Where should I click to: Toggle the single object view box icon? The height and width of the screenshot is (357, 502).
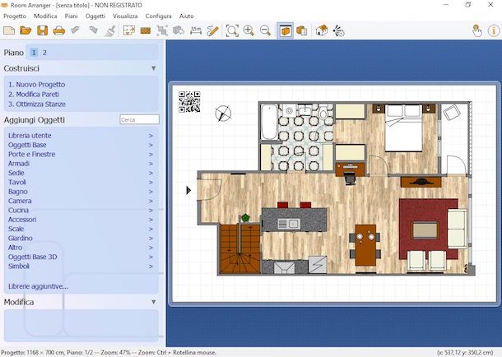285,30
